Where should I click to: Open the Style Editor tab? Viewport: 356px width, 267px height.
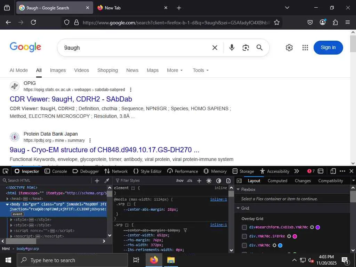pos(147,171)
